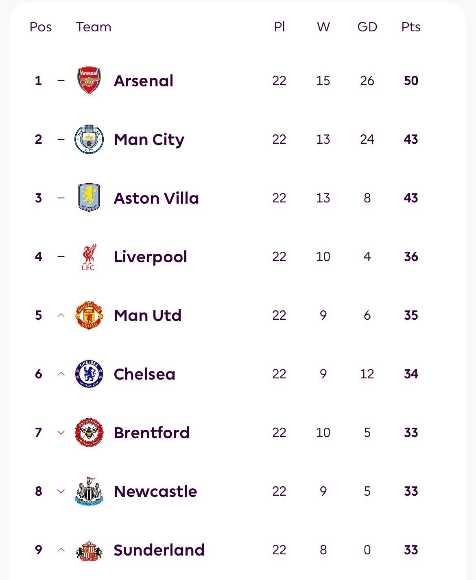Screen dimensions: 476x580
Task: Open the Chelsea team name link
Action: pos(144,374)
